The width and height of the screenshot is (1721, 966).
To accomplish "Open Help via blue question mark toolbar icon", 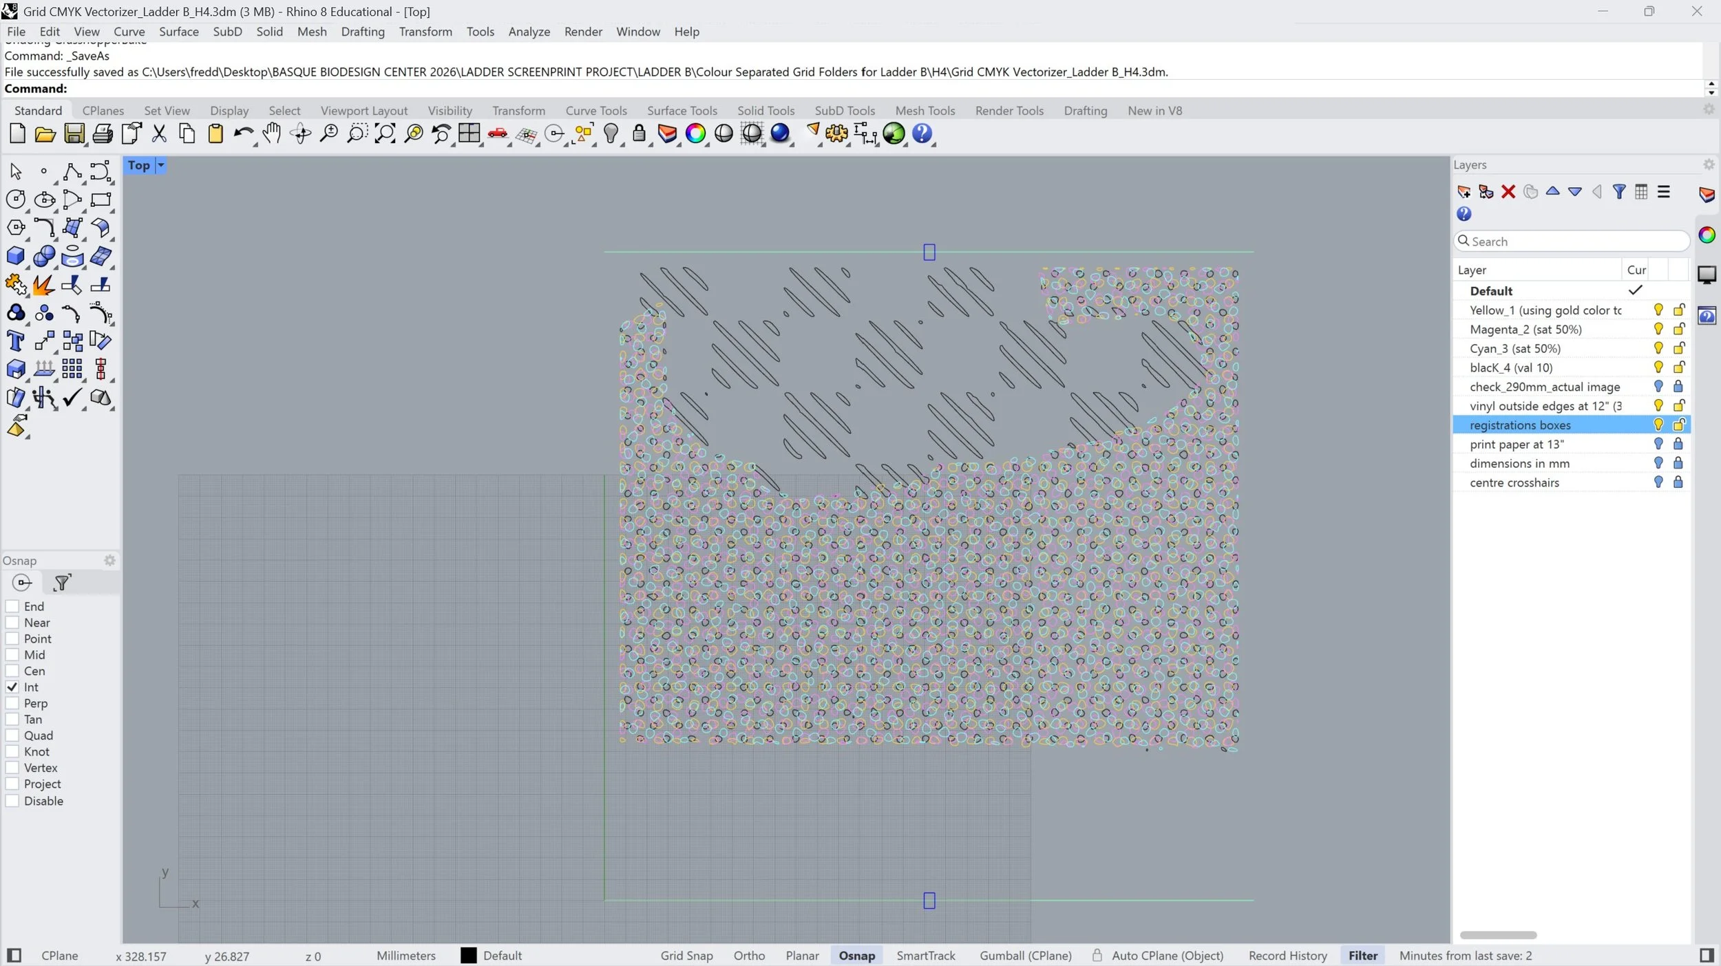I will click(922, 133).
